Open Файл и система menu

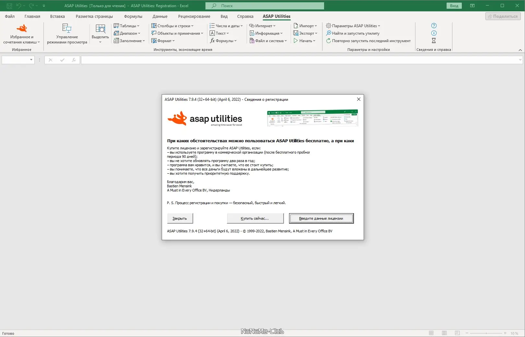[x=268, y=41]
